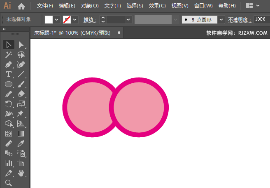This screenshot has height=188, width=270.
Task: Choose the Measure ruler tool
Action: click(9, 143)
